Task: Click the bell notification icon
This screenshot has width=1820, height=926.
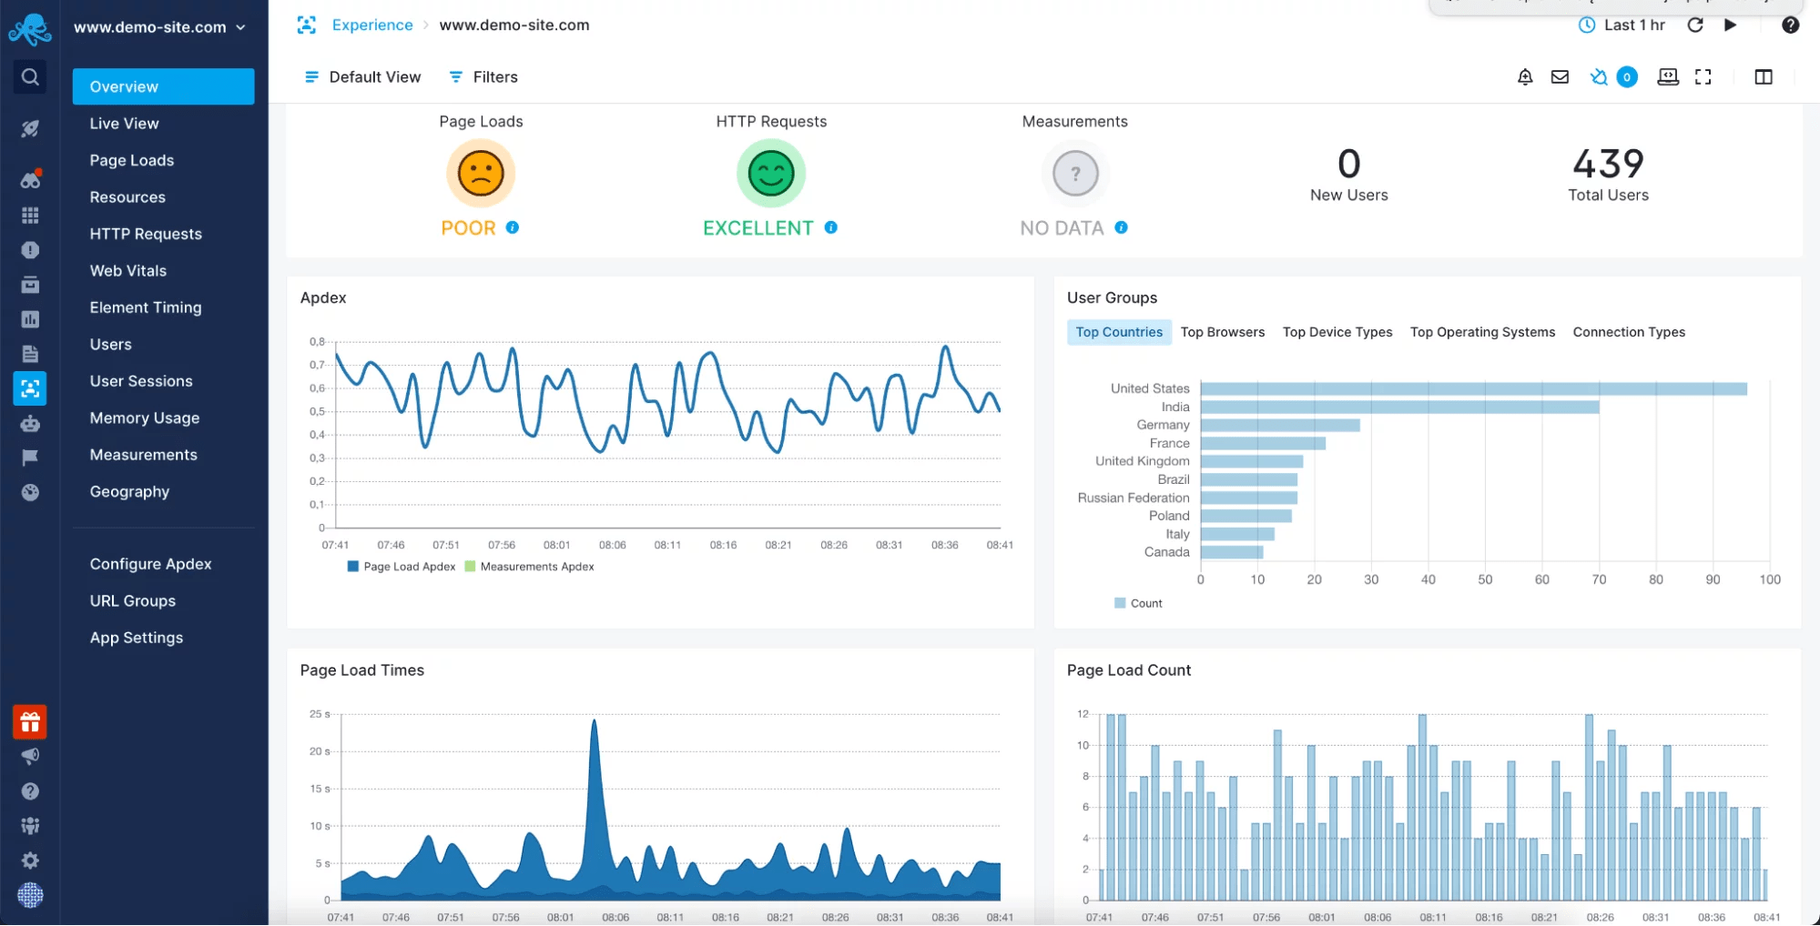Action: pyautogui.click(x=1525, y=77)
